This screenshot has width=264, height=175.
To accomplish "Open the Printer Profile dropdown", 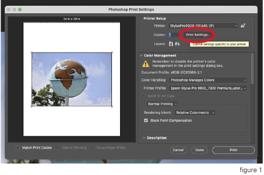I will point(208,88).
